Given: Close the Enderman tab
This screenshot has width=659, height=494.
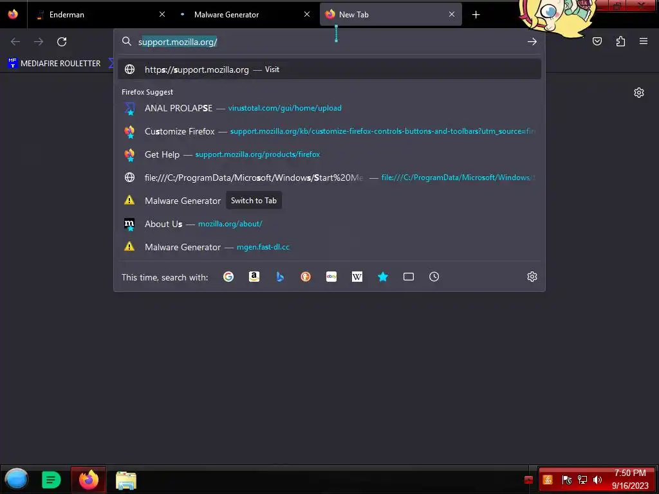Looking at the screenshot, I should coord(162,14).
